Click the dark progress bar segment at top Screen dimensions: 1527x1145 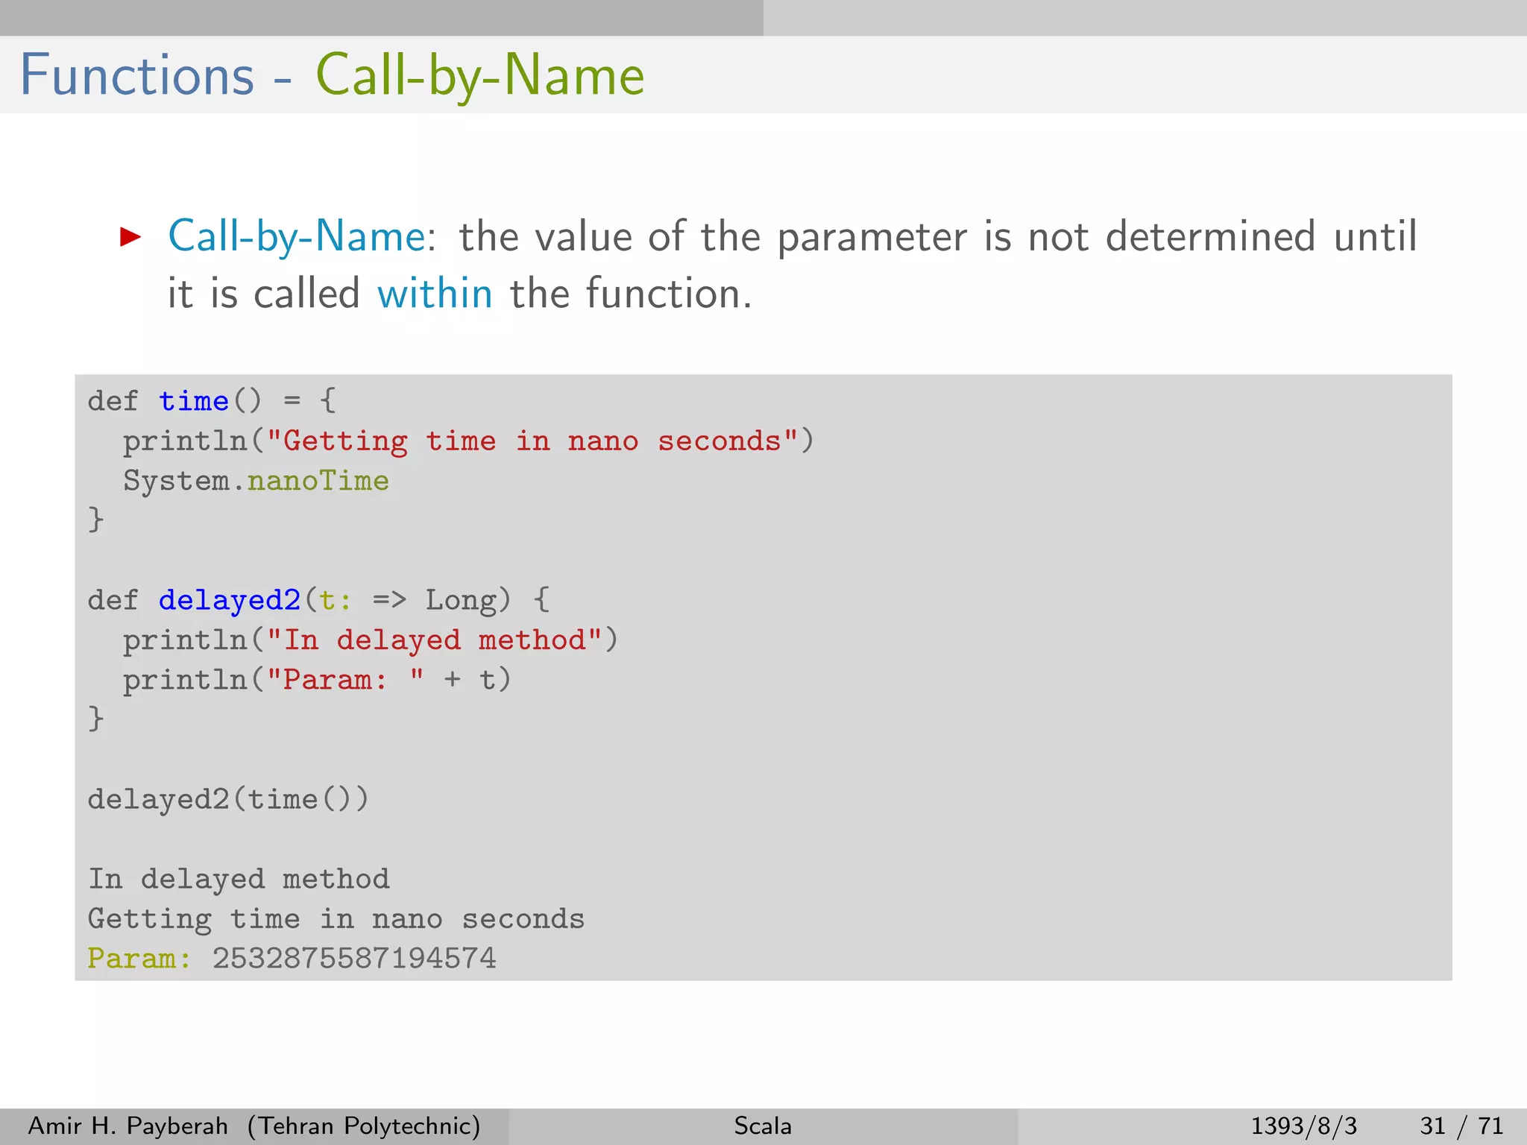382,18
